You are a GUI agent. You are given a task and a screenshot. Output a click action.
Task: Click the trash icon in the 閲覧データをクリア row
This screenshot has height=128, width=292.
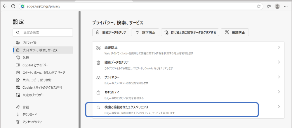98,63
